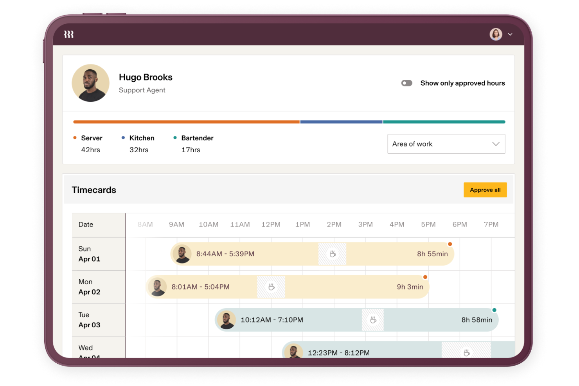
Task: Open the Area of work dropdown
Action: (x=446, y=144)
